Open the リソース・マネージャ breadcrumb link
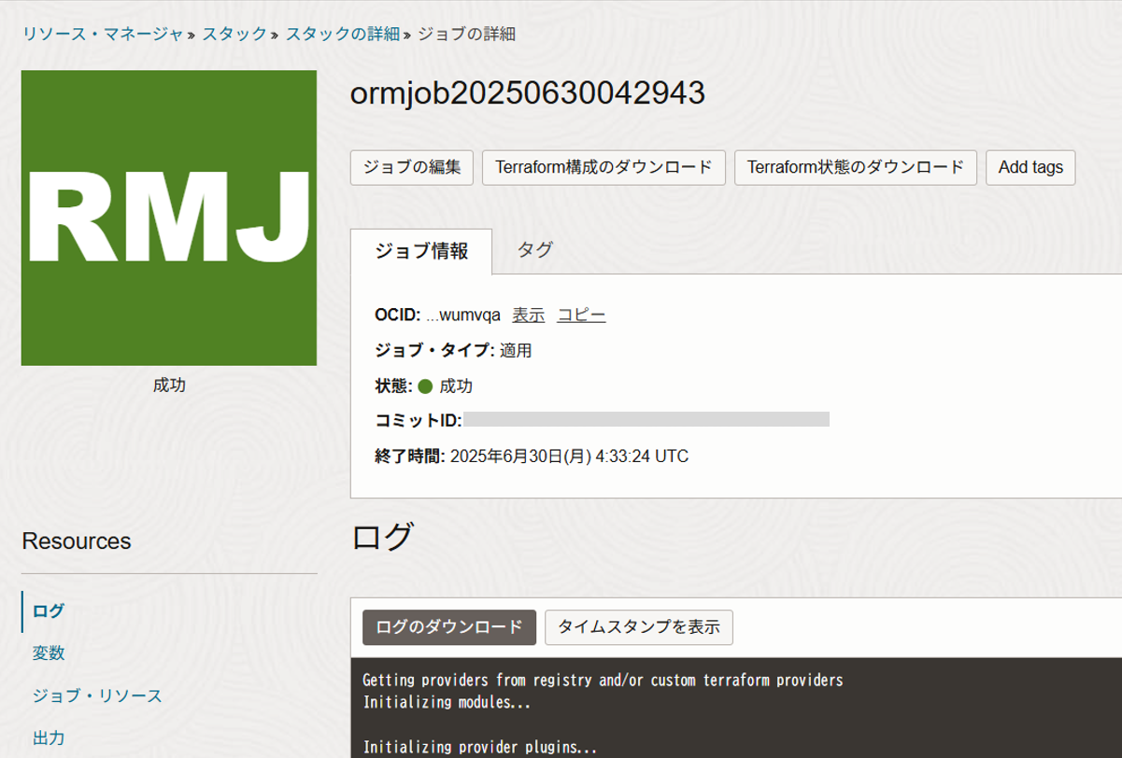 coord(103,34)
